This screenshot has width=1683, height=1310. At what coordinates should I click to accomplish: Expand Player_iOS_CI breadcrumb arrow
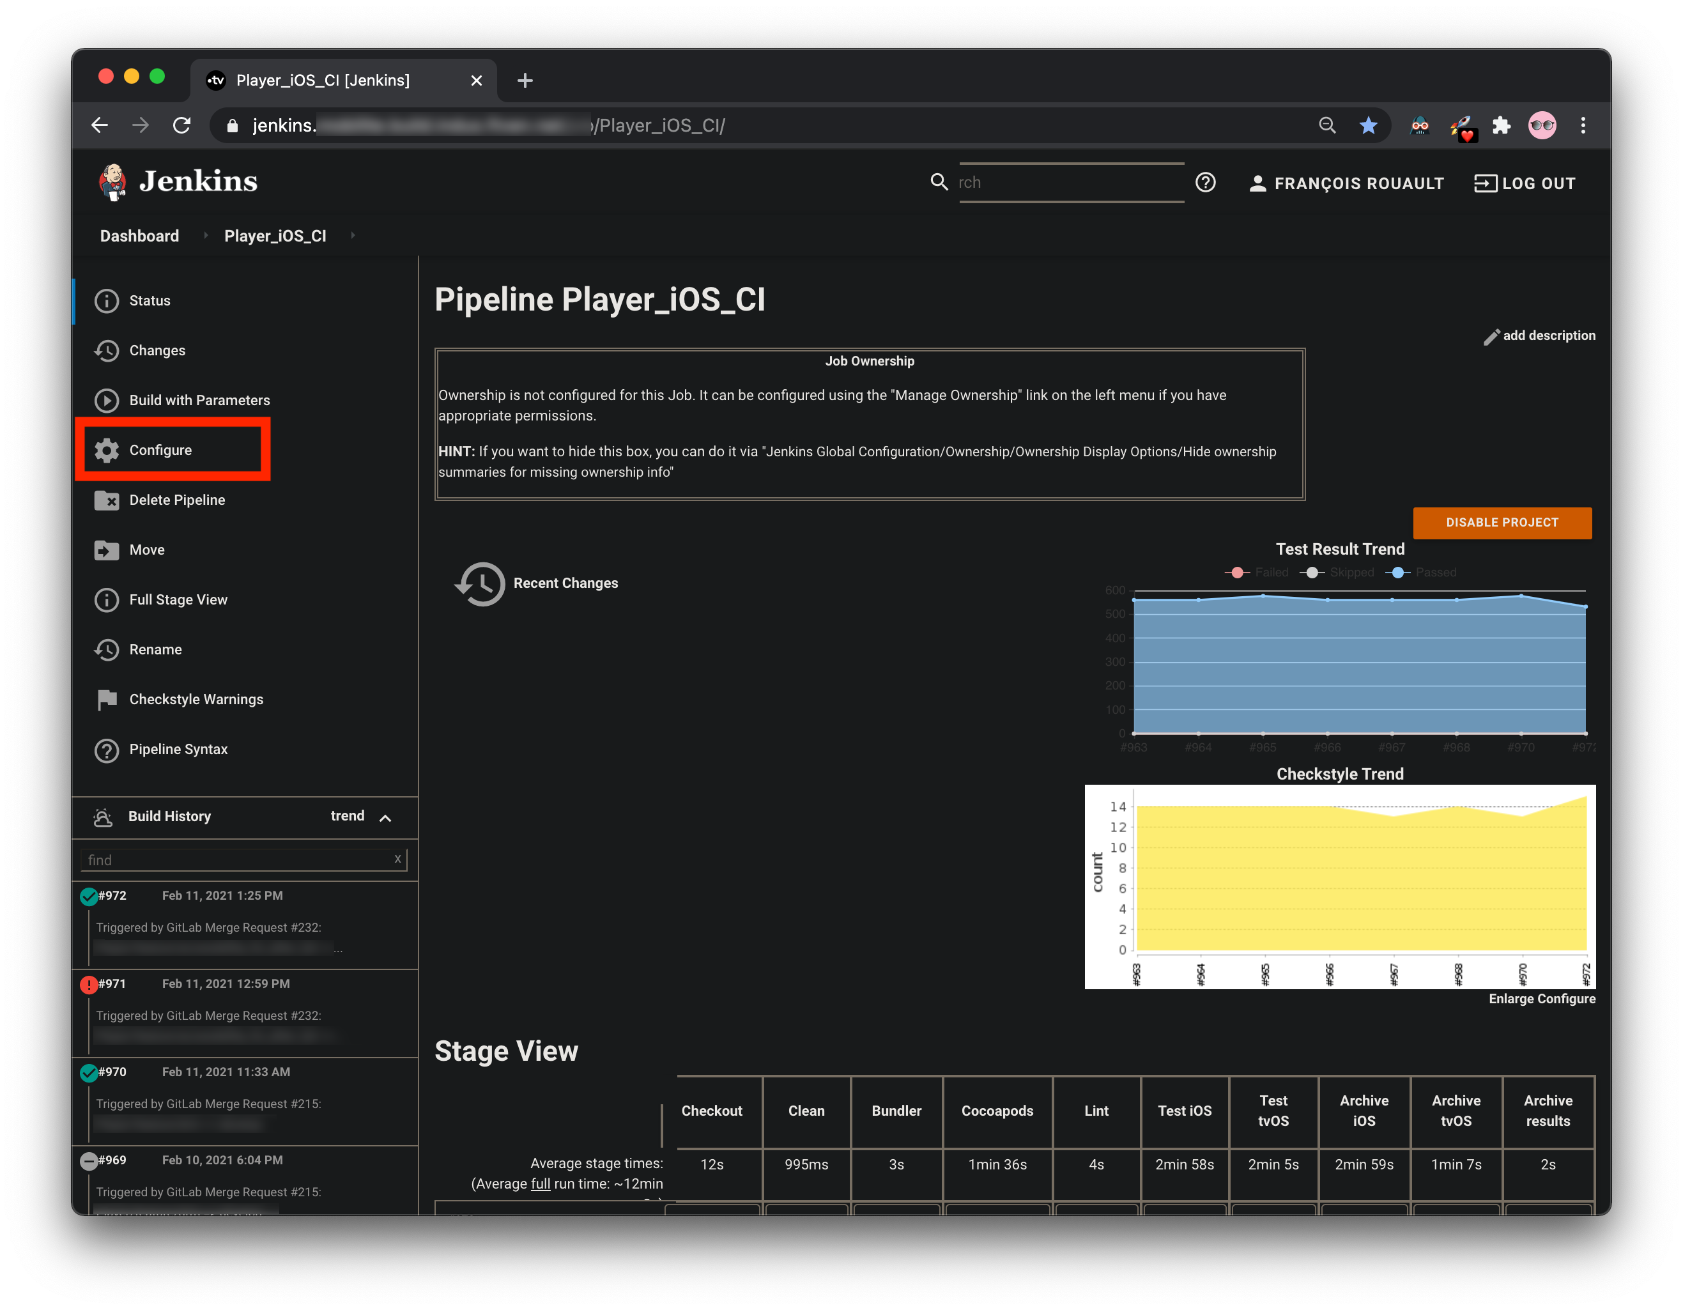pos(352,235)
